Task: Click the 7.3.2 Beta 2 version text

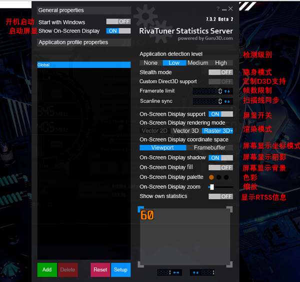Action: click(219, 19)
